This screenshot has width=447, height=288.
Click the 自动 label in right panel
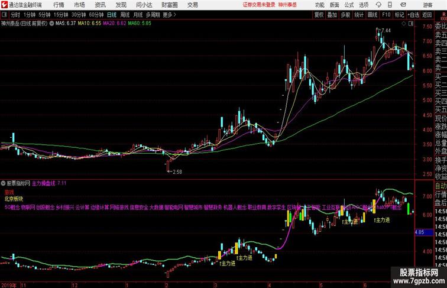[x=440, y=186]
